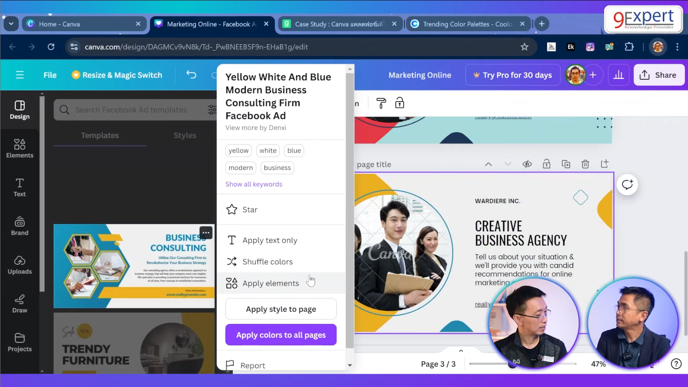
Task: Click Apply colors to all pages
Action: coord(281,335)
